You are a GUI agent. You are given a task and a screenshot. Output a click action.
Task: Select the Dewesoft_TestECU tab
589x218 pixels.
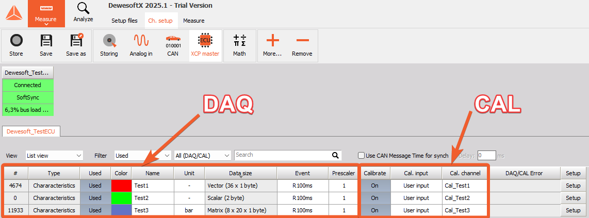pos(31,131)
